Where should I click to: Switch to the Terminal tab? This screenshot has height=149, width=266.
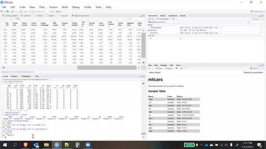pyautogui.click(x=14, y=76)
